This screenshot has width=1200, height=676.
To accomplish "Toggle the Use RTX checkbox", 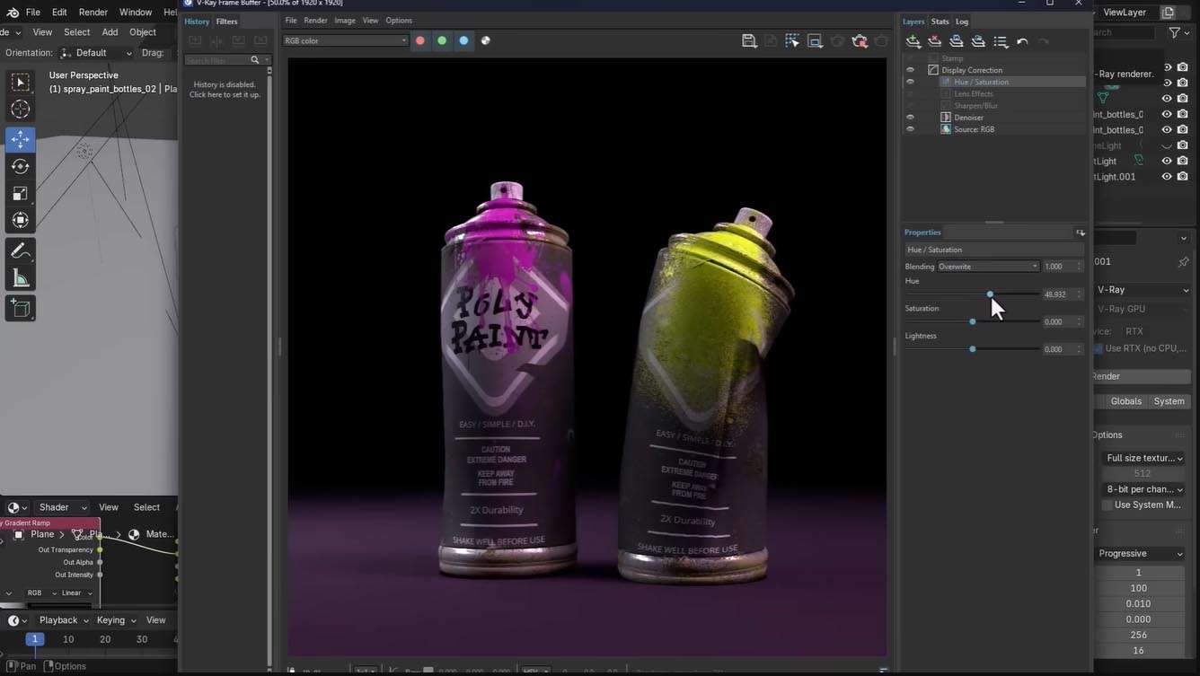I will click(x=1098, y=348).
